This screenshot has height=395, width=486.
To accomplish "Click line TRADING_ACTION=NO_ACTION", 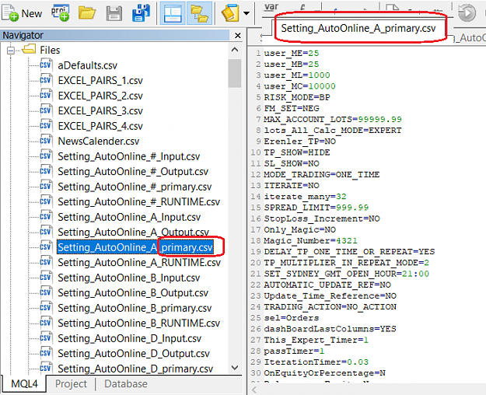I will (330, 307).
